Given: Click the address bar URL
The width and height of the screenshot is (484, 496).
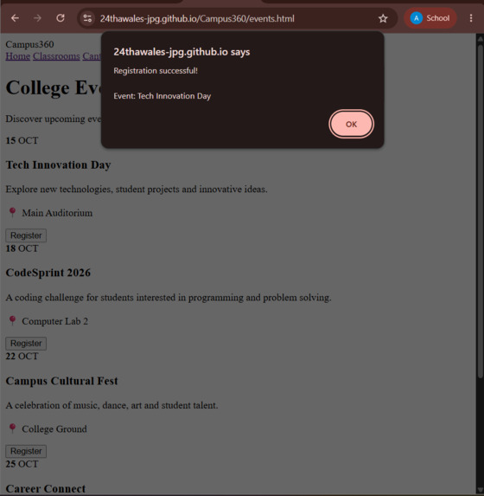Looking at the screenshot, I should [197, 19].
